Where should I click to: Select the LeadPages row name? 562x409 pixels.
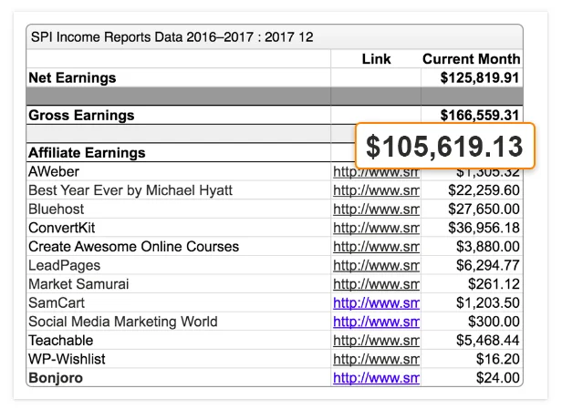point(65,265)
